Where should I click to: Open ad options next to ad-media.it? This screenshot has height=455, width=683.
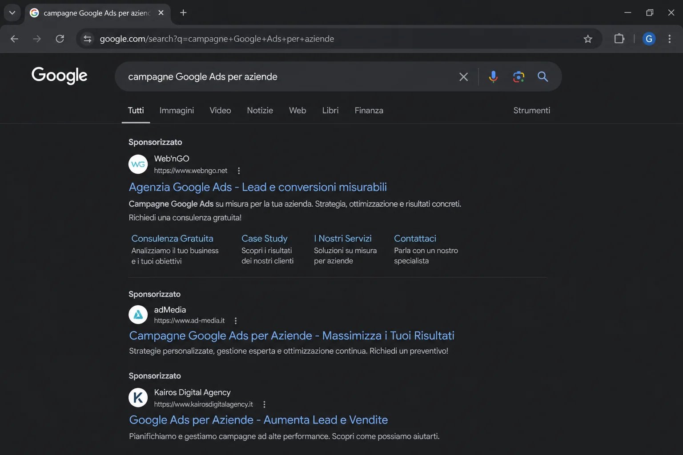[236, 321]
